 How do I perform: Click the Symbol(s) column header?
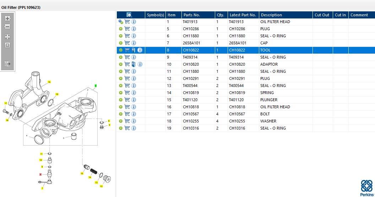[155, 15]
